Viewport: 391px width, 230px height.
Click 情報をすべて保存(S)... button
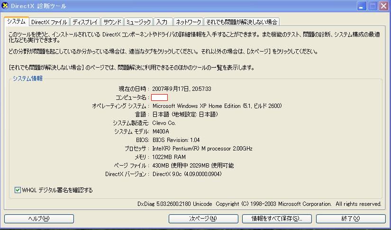pyautogui.click(x=277, y=219)
